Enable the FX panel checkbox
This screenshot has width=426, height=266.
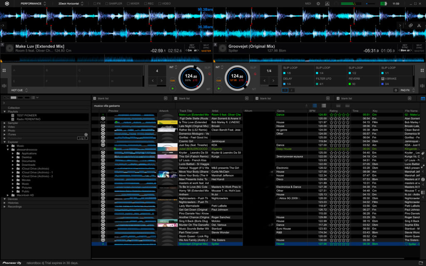[x=95, y=3]
